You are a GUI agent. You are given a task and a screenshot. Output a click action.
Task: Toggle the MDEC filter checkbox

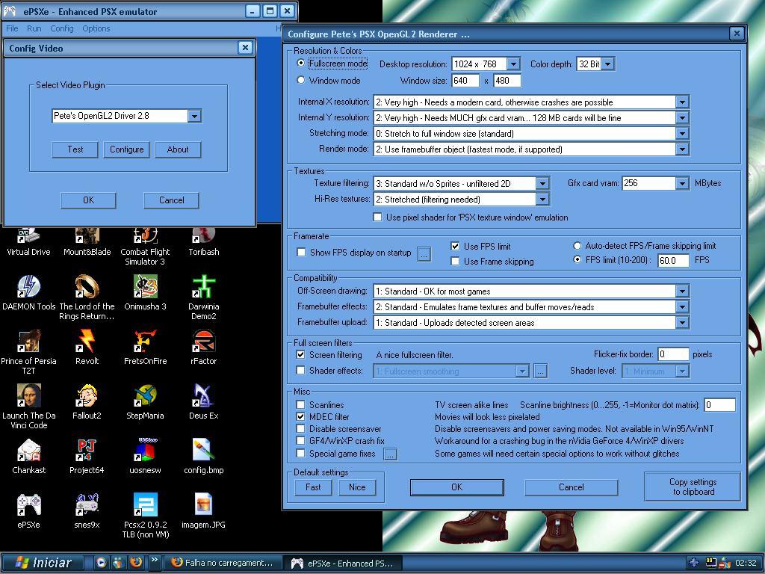(300, 417)
